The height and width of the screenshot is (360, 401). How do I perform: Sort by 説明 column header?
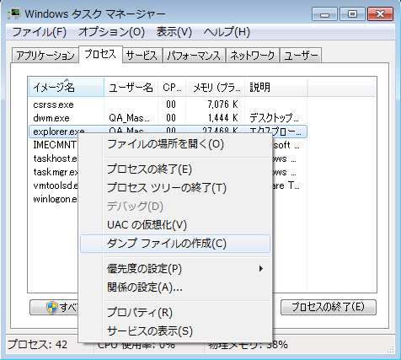click(276, 88)
